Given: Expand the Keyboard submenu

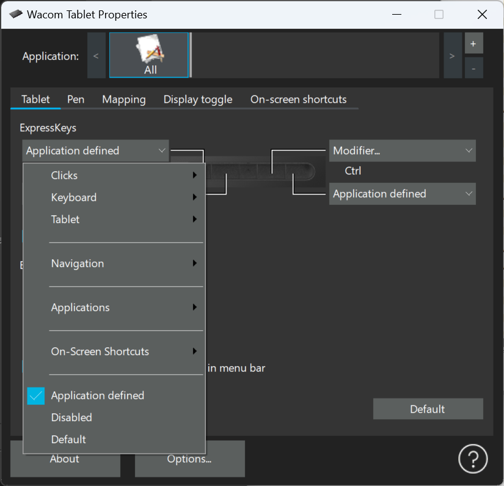Looking at the screenshot, I should click(114, 197).
